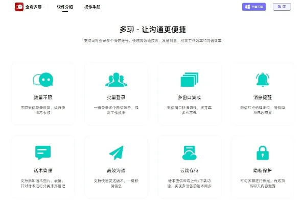Click the message note icon above 话术管理
304x204 pixels.
coord(43,152)
